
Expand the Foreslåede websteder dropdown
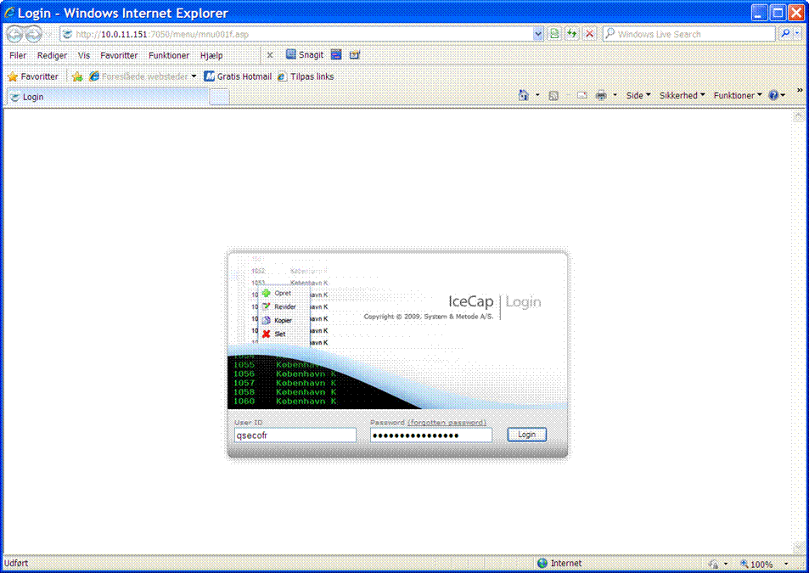[194, 76]
